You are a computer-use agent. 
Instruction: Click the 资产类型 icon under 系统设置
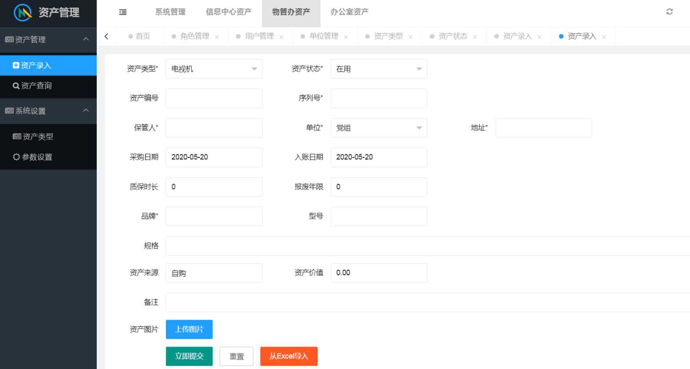[17, 136]
